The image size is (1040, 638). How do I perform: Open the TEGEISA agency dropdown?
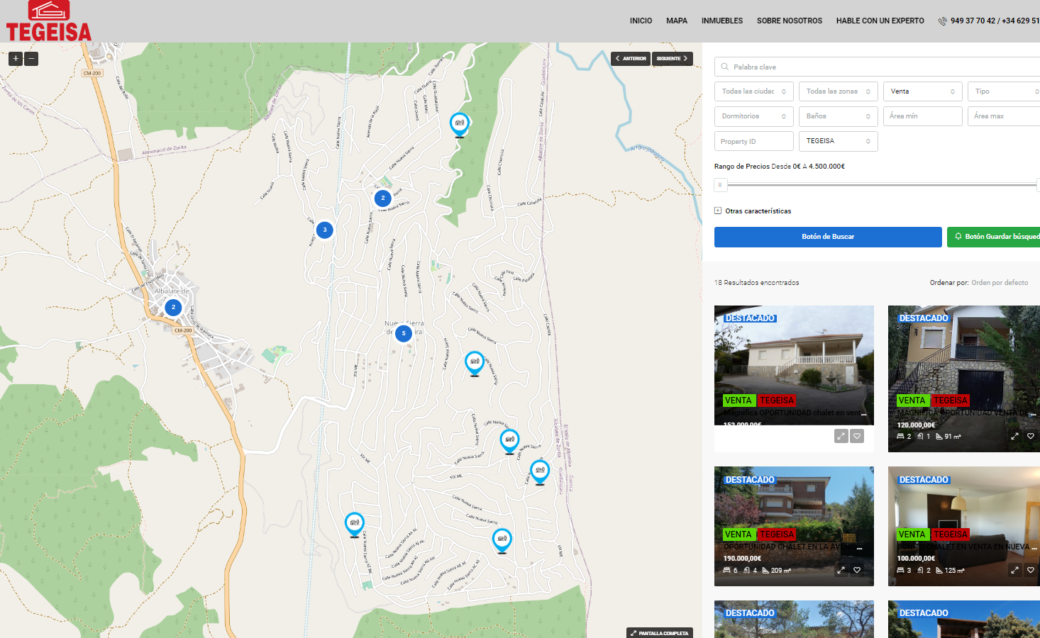[x=839, y=141]
